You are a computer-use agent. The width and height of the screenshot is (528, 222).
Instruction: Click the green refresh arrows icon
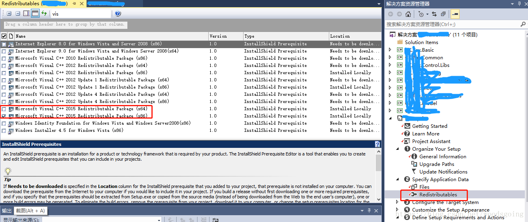(44, 14)
